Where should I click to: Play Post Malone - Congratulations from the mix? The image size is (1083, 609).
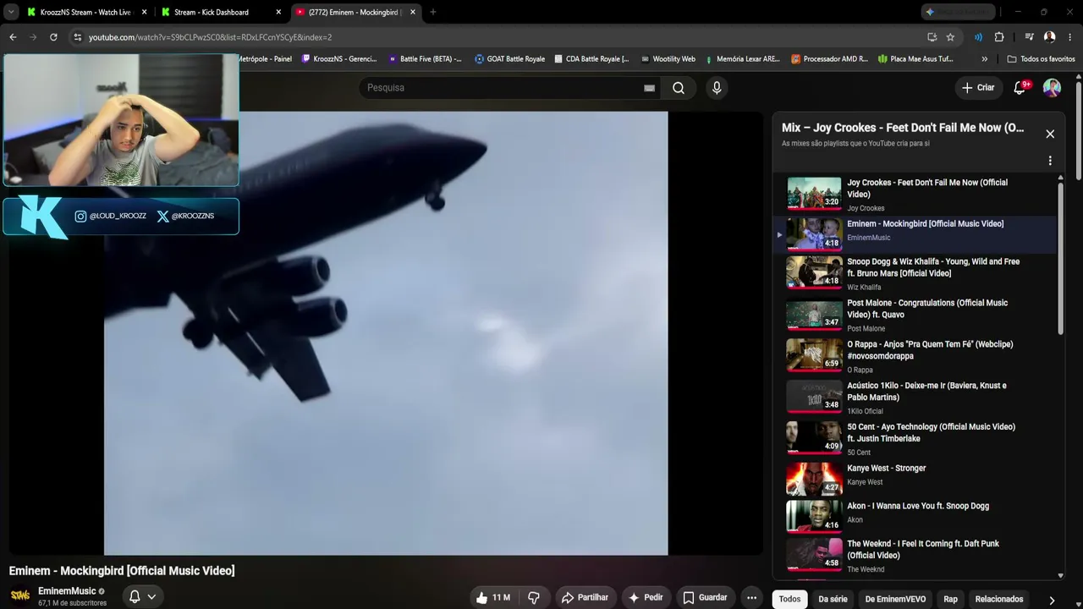(917, 315)
